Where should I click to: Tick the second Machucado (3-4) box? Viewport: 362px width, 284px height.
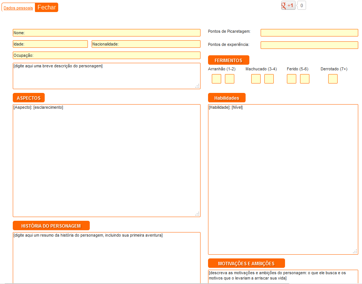click(269, 79)
